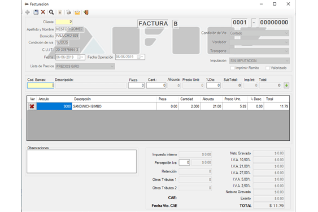Click the Cantidad cell 2.000

[x=189, y=106]
